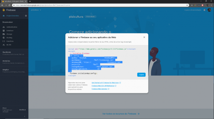Close the piscicultura browser tab
The height and width of the screenshot is (119, 214).
(26, 1)
